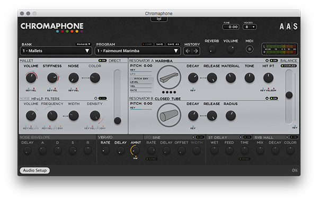Click the Noise filter Frequency knob

[x=52, y=116]
